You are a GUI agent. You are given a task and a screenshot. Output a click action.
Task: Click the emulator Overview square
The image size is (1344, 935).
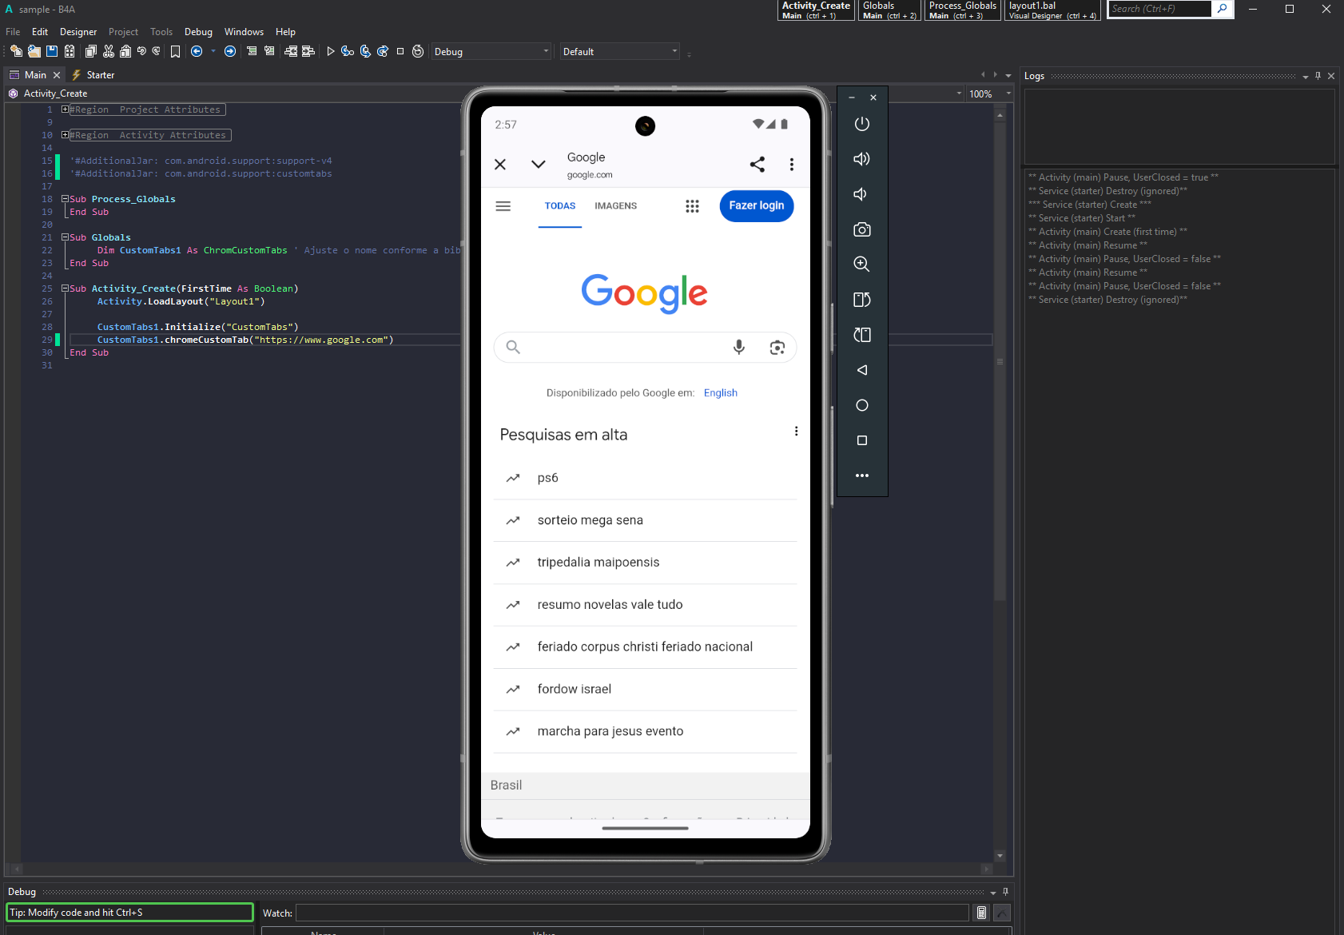click(861, 440)
